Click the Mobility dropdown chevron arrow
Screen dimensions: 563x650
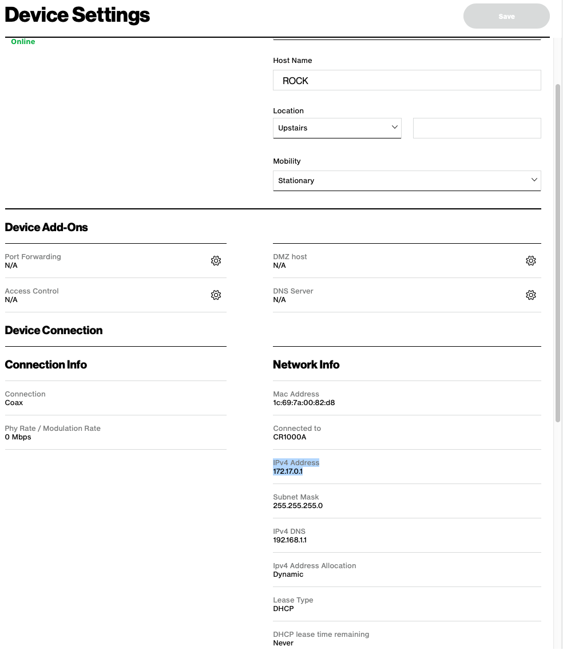click(x=534, y=180)
